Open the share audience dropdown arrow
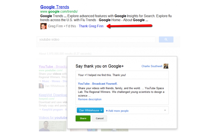213x132 pixels. [x=165, y=110]
